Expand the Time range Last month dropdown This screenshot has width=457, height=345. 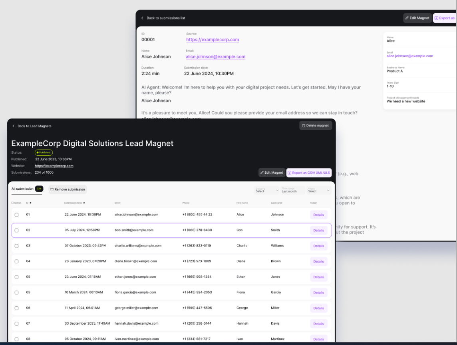(x=293, y=190)
